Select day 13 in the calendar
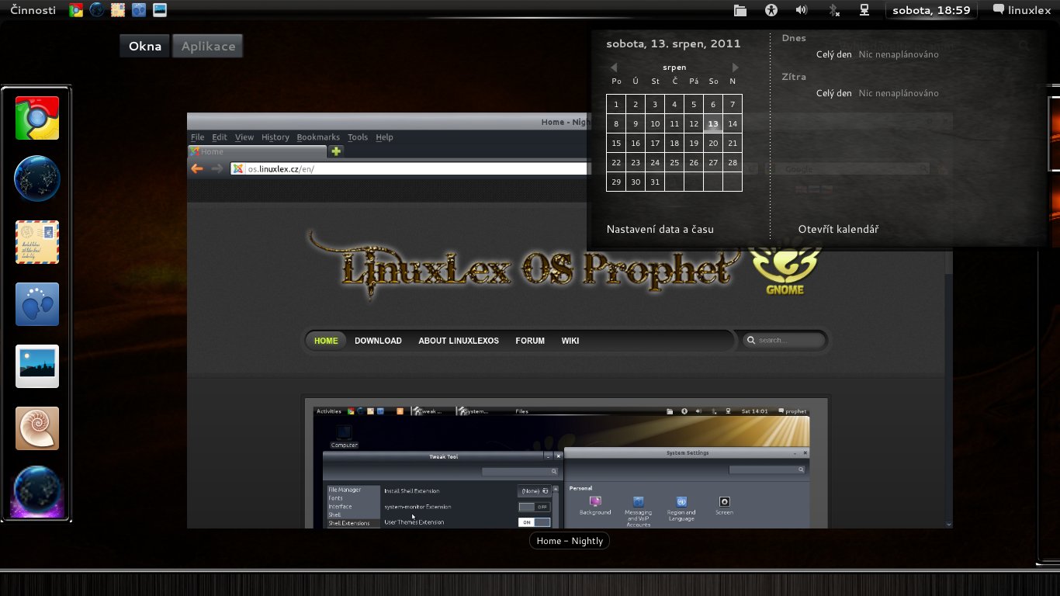Image resolution: width=1060 pixels, height=596 pixels. (713, 123)
